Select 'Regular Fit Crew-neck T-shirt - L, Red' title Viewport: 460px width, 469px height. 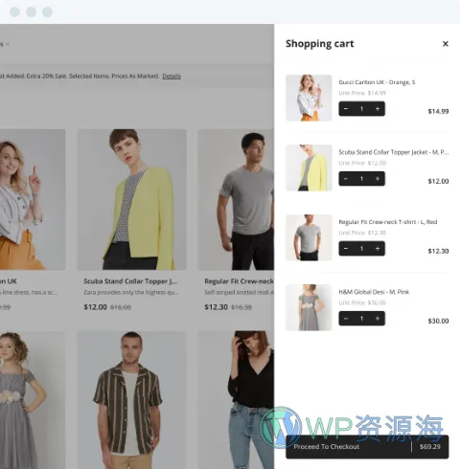388,222
